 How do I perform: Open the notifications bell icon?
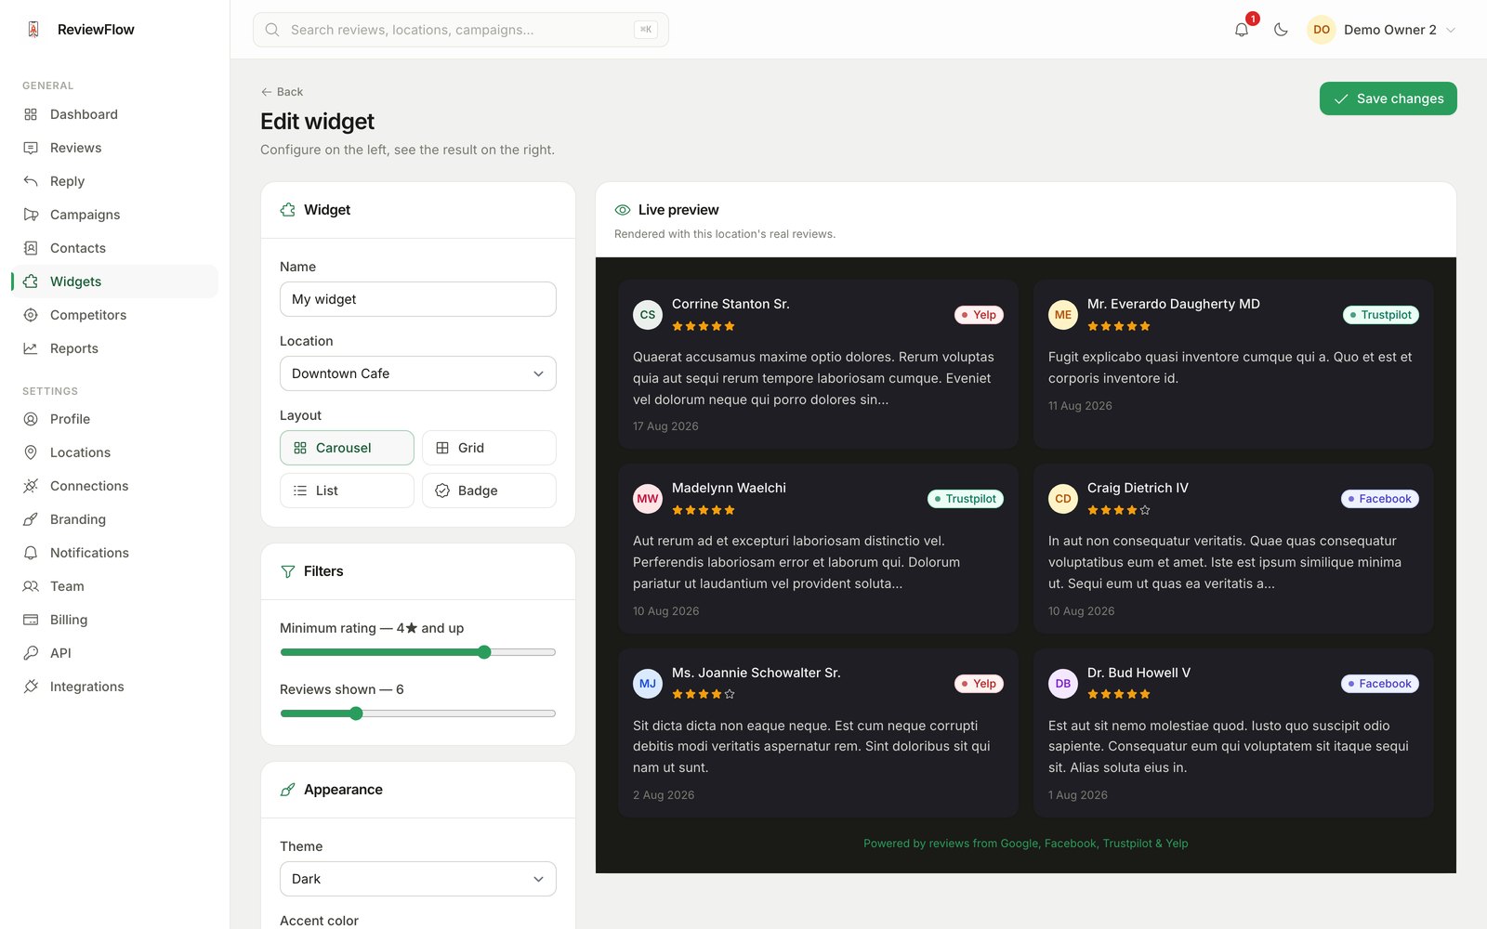(x=1242, y=30)
